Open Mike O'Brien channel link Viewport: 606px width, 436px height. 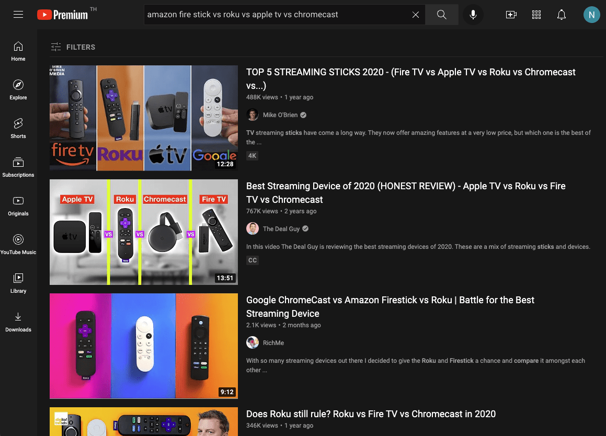click(x=280, y=115)
